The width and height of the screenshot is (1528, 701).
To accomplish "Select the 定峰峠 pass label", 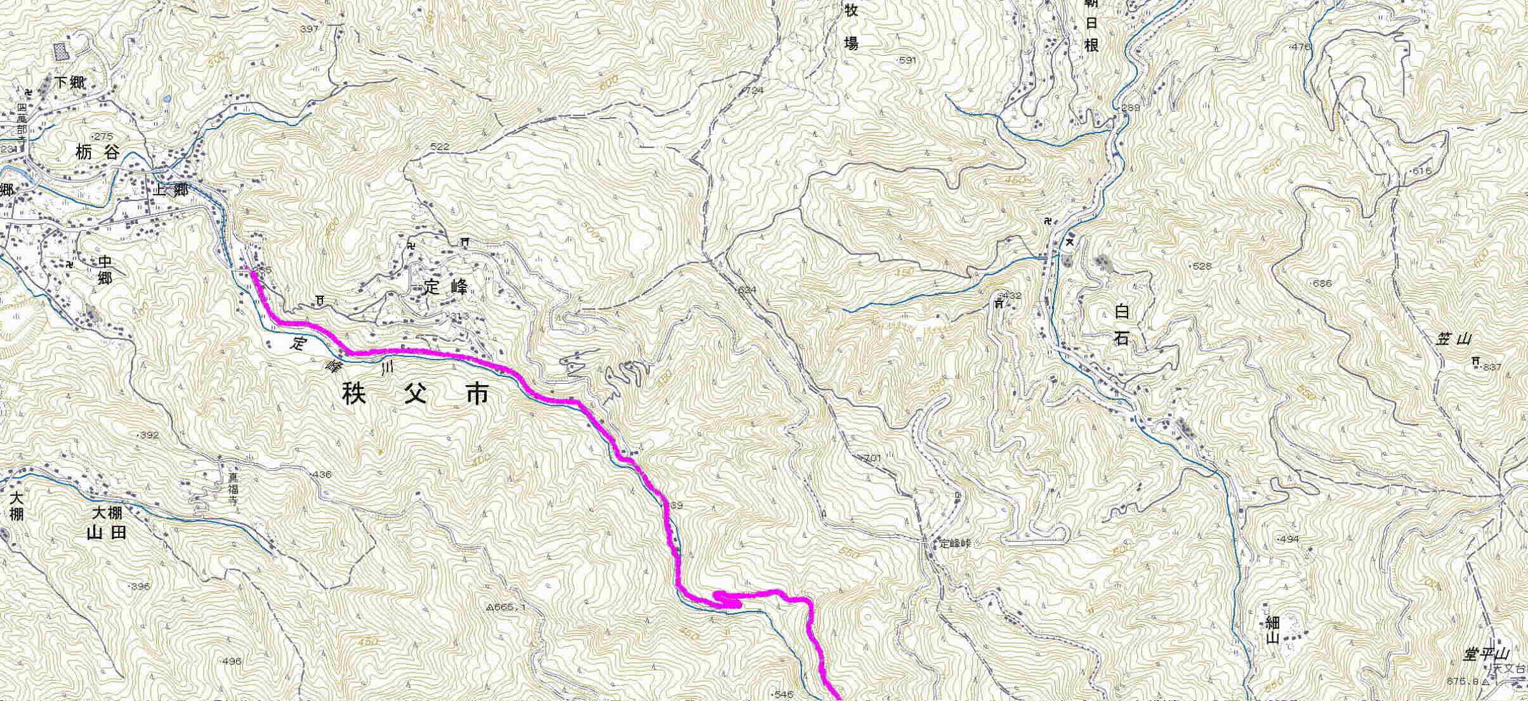I will tap(956, 544).
